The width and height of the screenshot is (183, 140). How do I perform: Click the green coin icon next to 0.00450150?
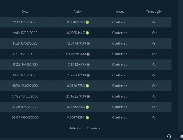point(87,107)
